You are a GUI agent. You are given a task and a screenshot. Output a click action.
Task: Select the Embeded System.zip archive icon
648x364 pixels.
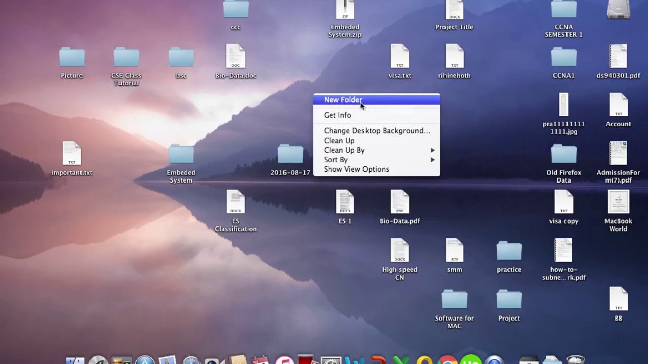tap(345, 9)
